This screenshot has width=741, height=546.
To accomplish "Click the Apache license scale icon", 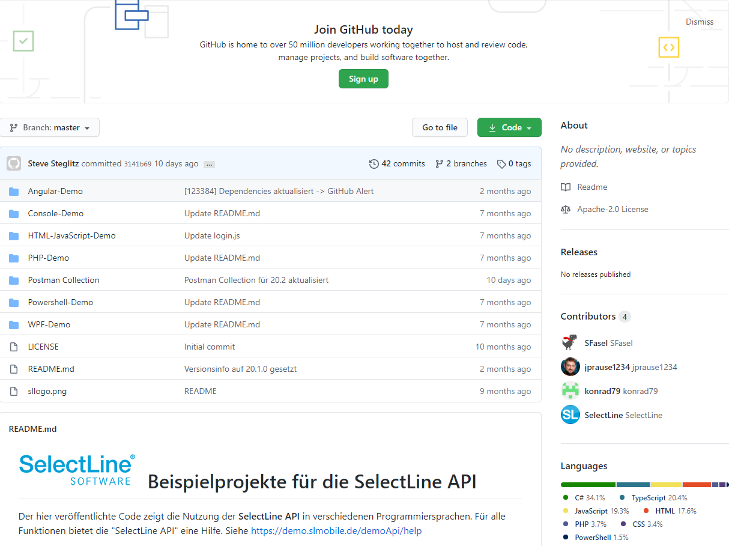I will [x=566, y=209].
